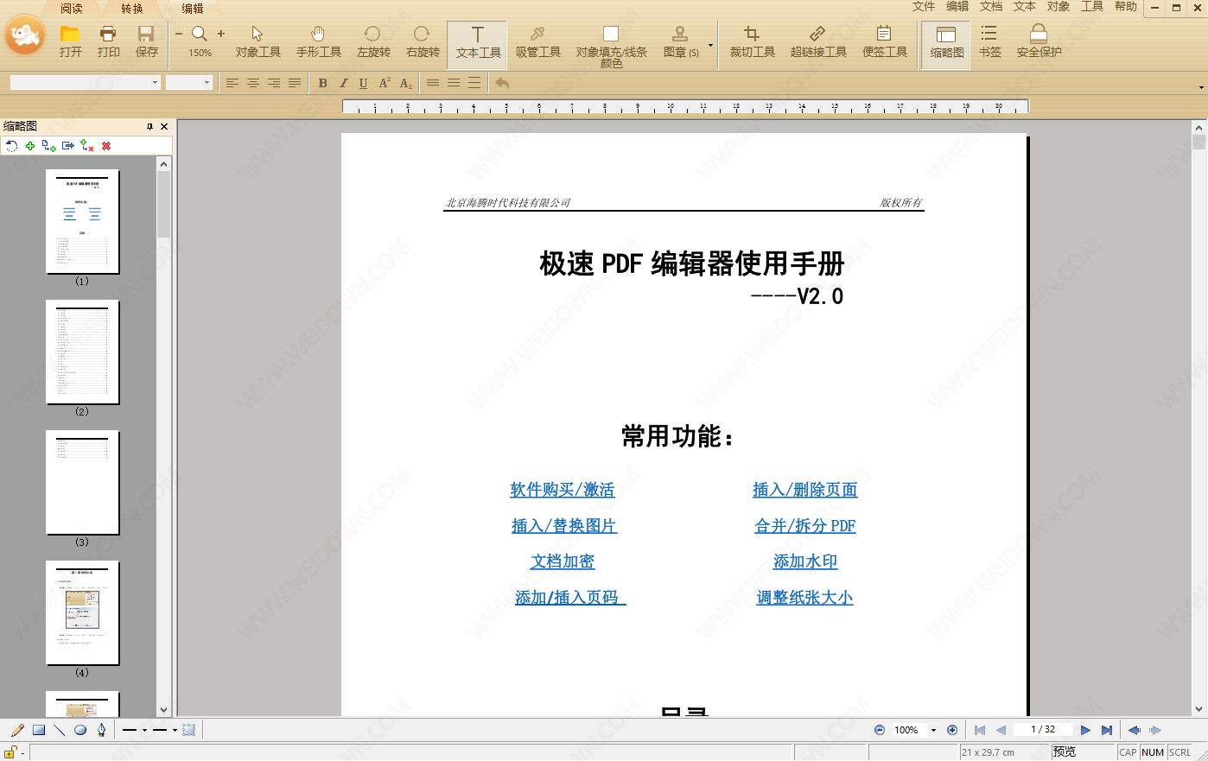Jump to last page arrow

pyautogui.click(x=1106, y=730)
